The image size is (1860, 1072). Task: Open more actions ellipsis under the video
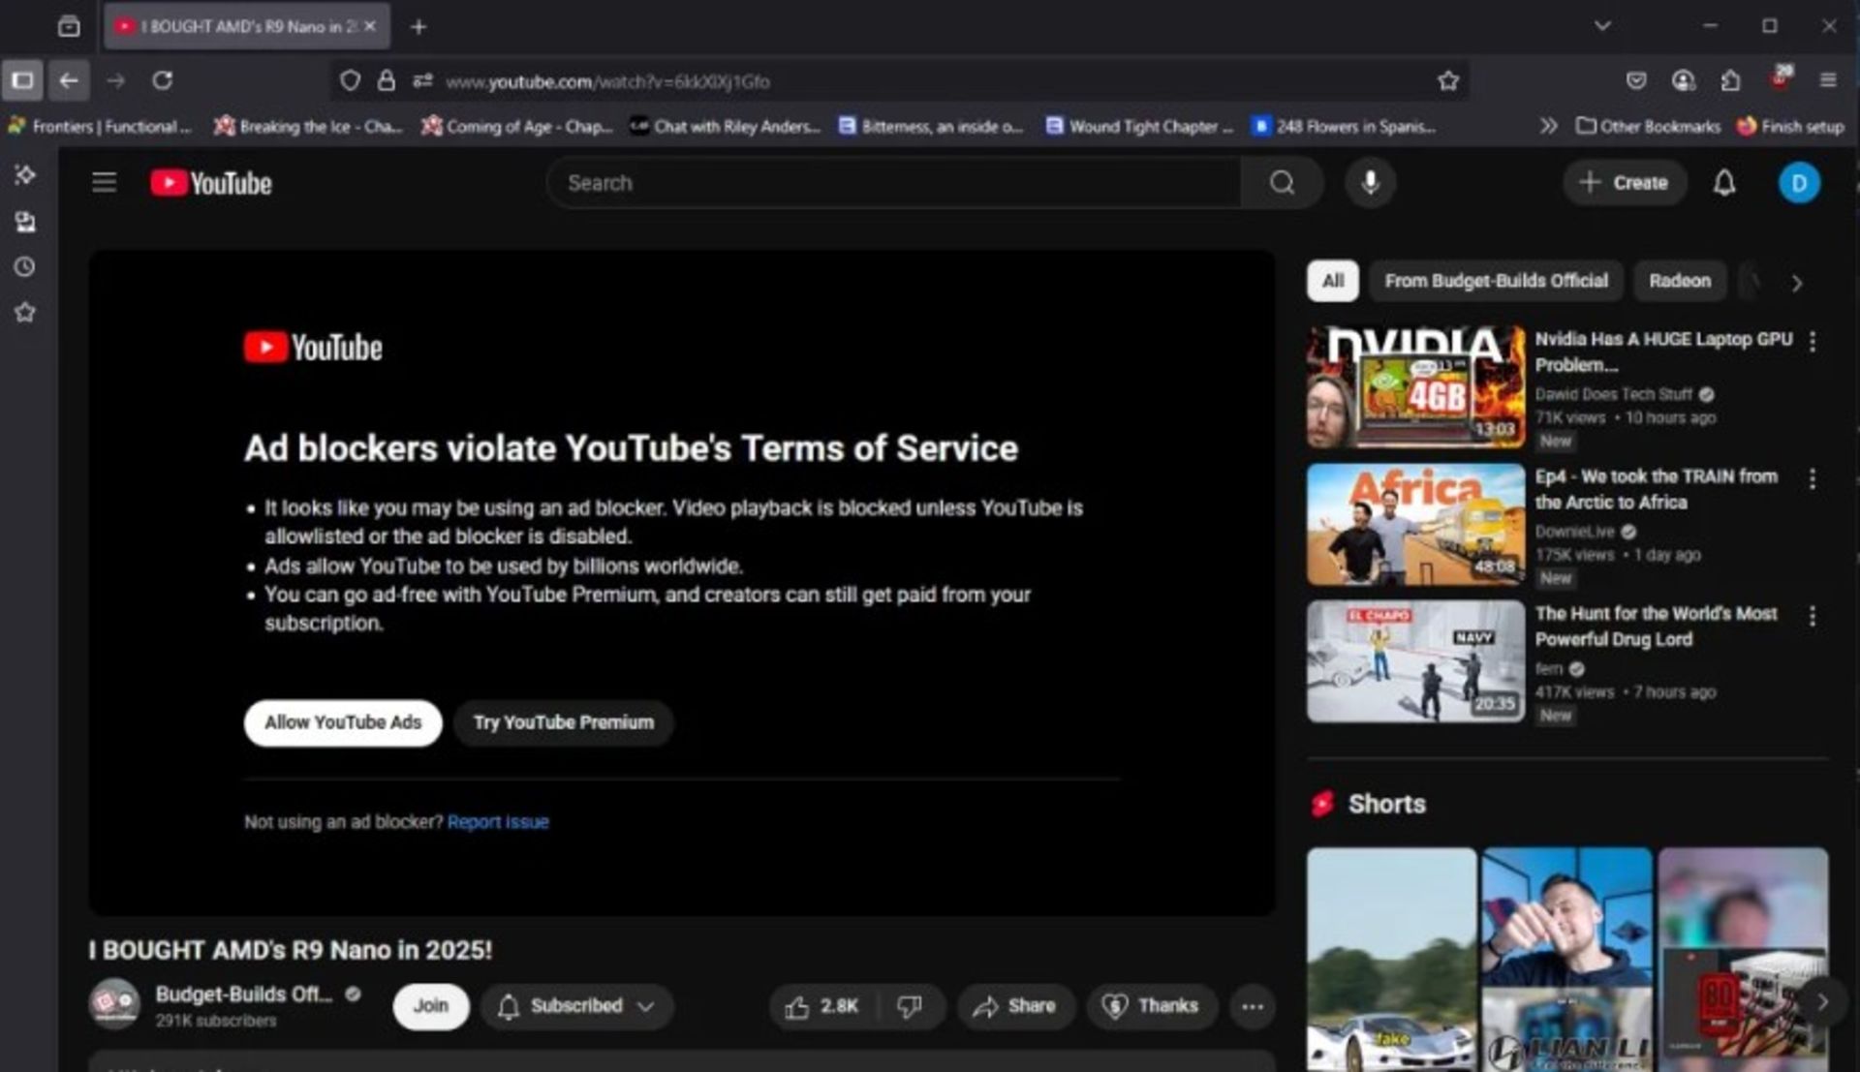[1252, 1006]
